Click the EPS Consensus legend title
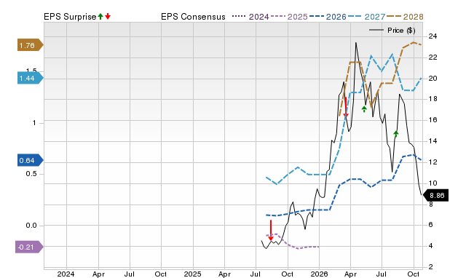Image resolution: width=466 pixels, height=278 pixels. coord(193,17)
